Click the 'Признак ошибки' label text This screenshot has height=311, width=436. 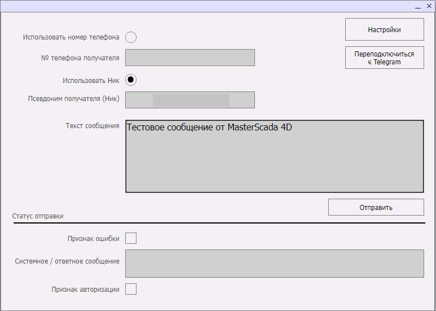[x=93, y=239]
